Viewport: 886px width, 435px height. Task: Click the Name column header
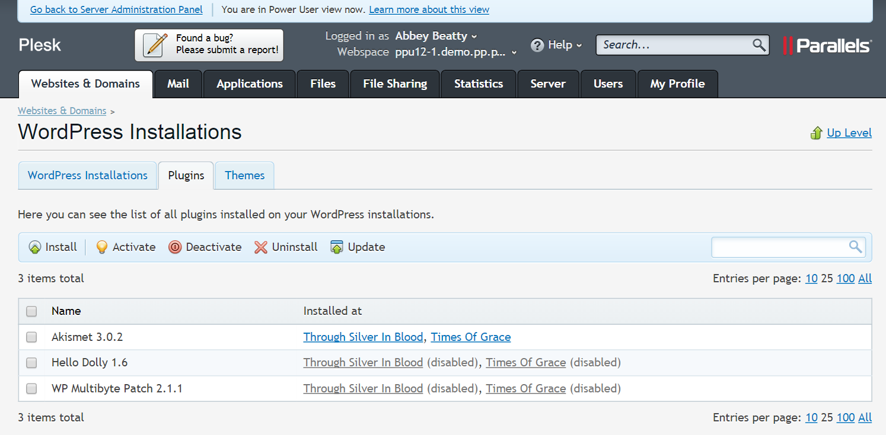point(66,311)
